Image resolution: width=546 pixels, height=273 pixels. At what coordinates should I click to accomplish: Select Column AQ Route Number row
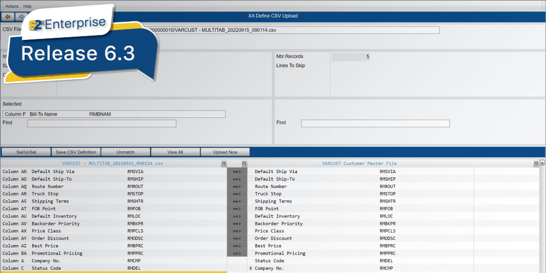click(114, 187)
